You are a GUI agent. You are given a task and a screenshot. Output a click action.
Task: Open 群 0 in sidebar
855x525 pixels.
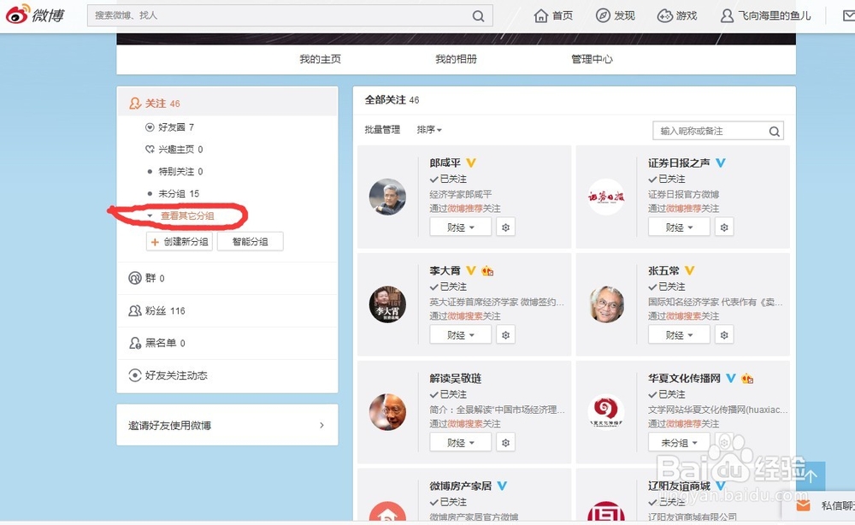[x=227, y=278]
